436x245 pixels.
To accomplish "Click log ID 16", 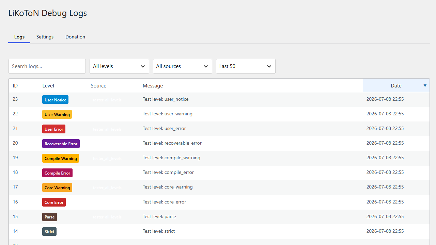I will [15, 202].
